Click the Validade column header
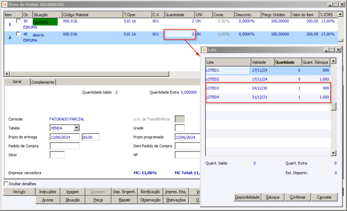The image size is (347, 211). pyautogui.click(x=263, y=62)
